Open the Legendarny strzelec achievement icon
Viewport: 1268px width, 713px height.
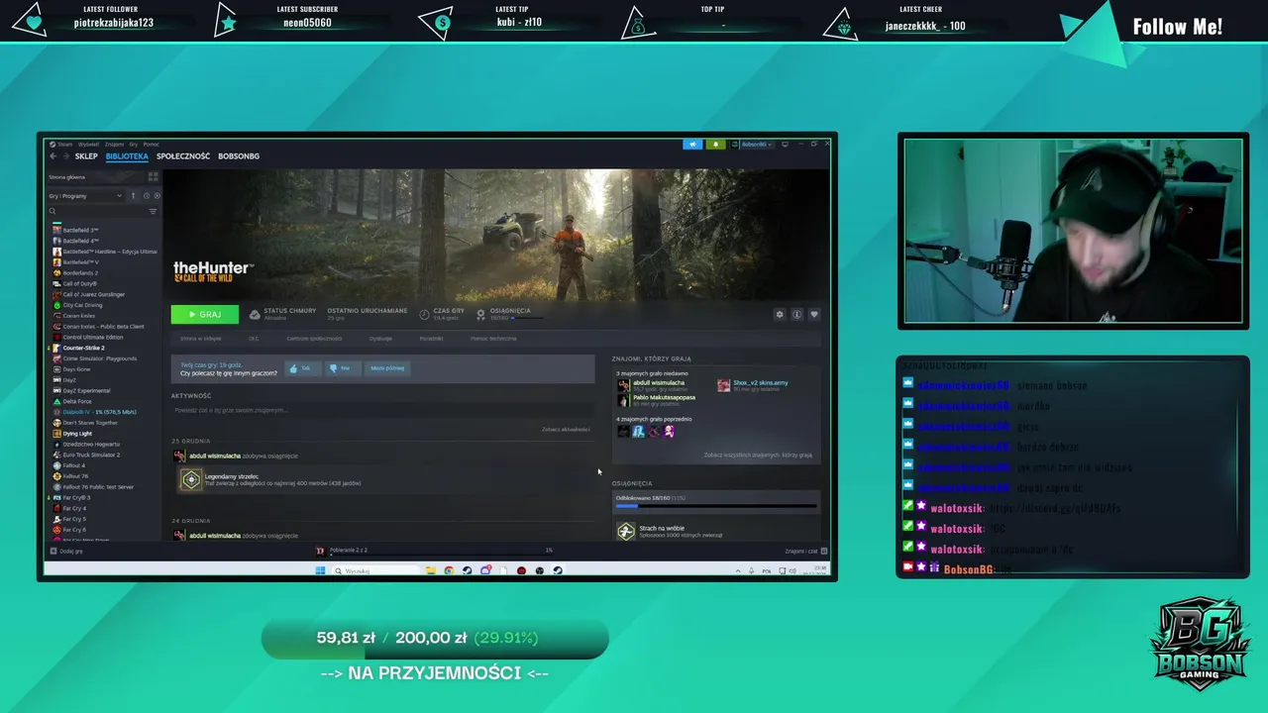coord(190,480)
